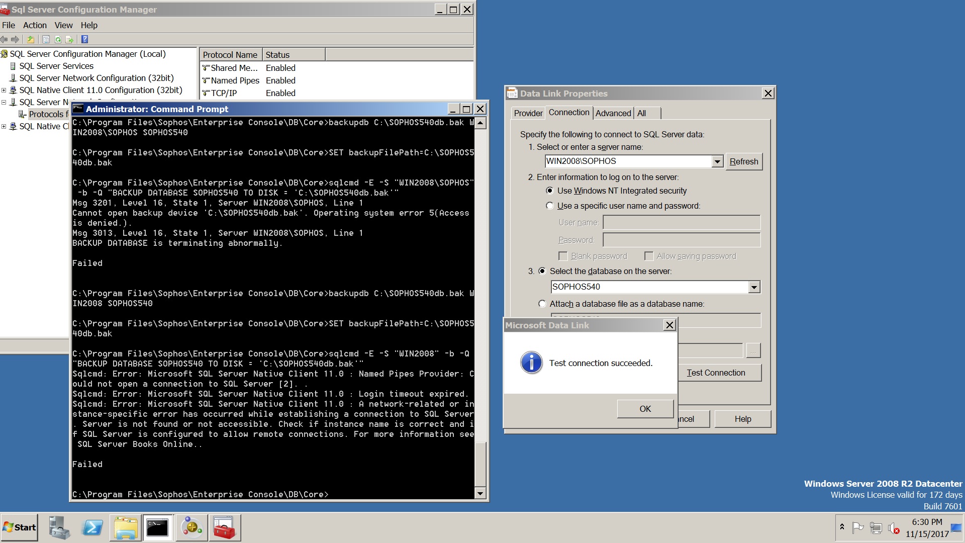Expand SQL Native Client 11.0 Configuration (32bit) node
The width and height of the screenshot is (965, 543).
point(4,90)
